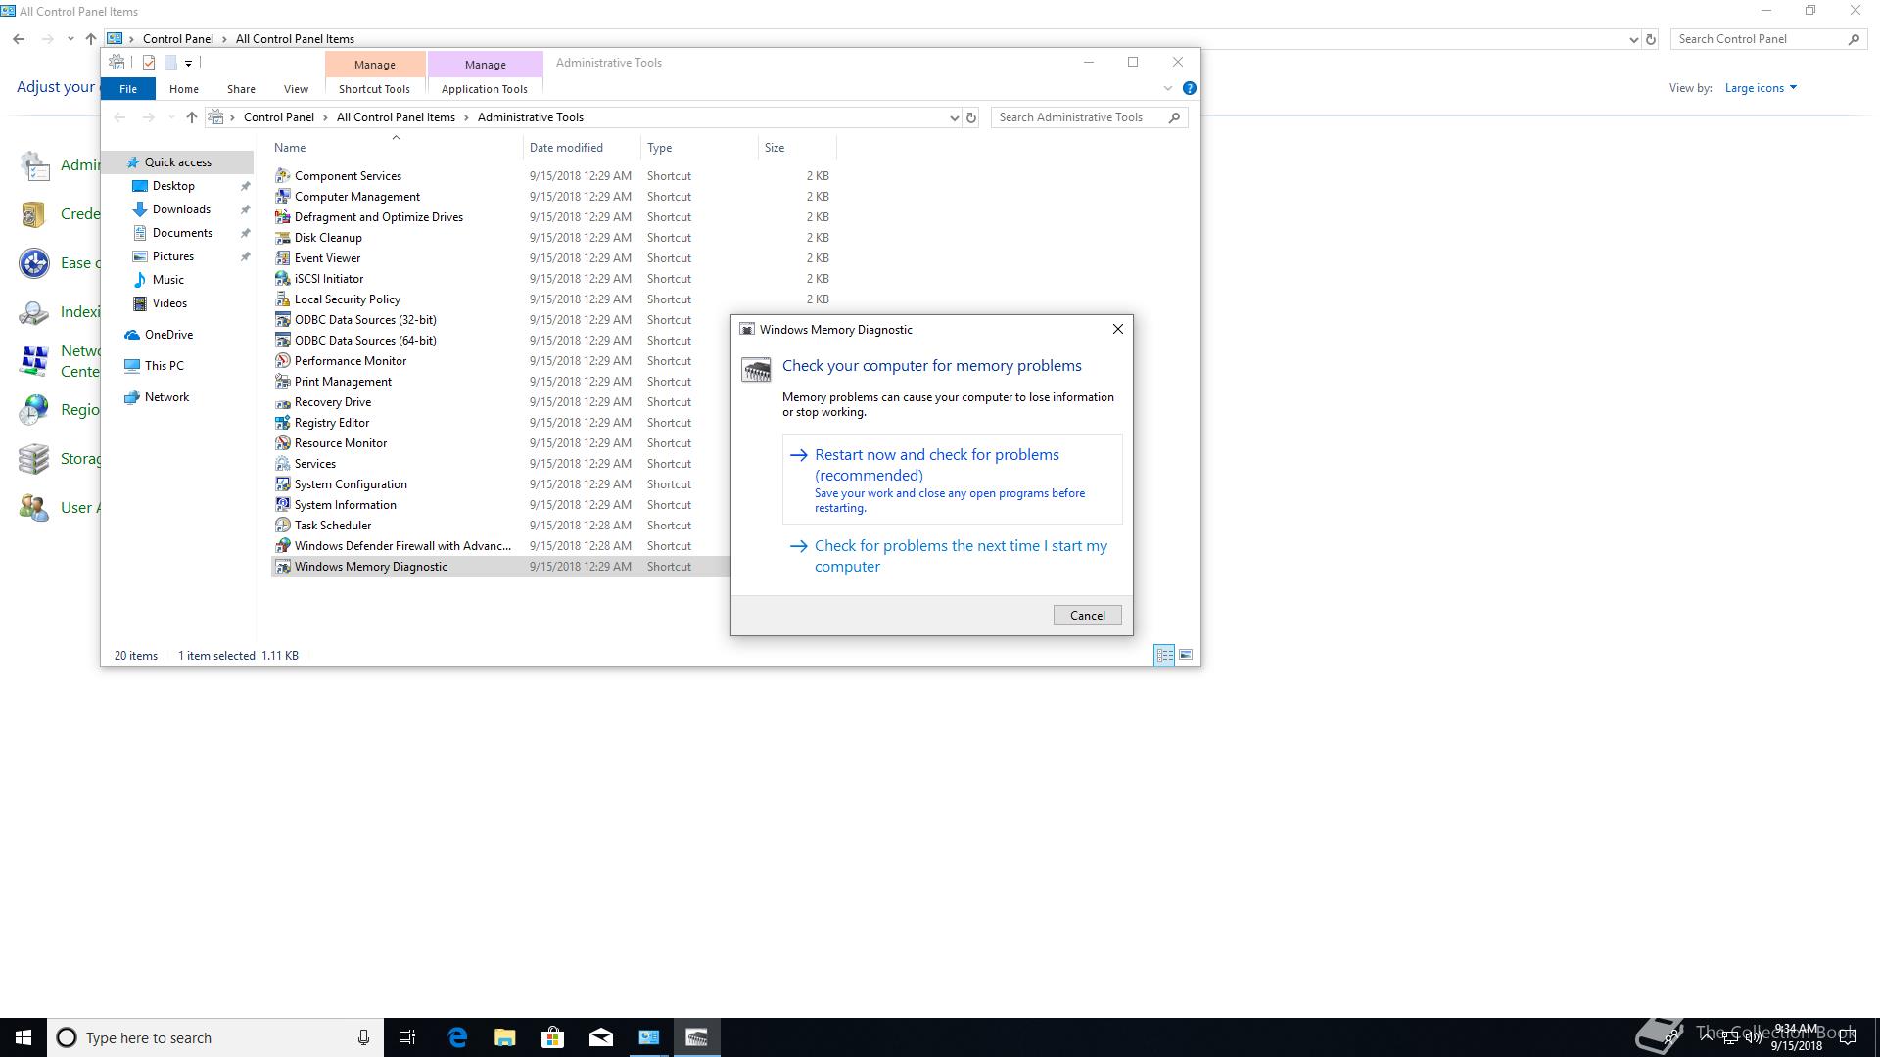Click the explorer Help question mark icon

pyautogui.click(x=1190, y=88)
